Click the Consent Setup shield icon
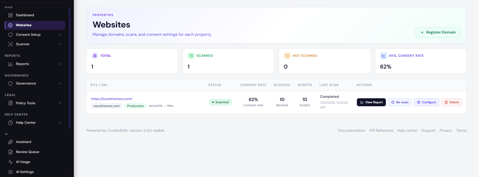The height and width of the screenshot is (177, 479). pos(11,35)
